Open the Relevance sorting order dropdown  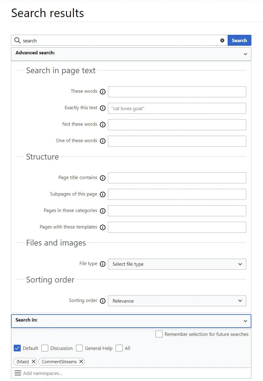177,301
